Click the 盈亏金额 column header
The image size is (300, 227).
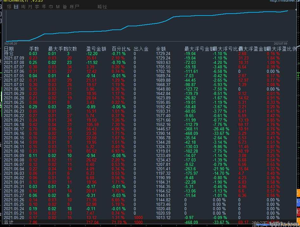coord(96,49)
